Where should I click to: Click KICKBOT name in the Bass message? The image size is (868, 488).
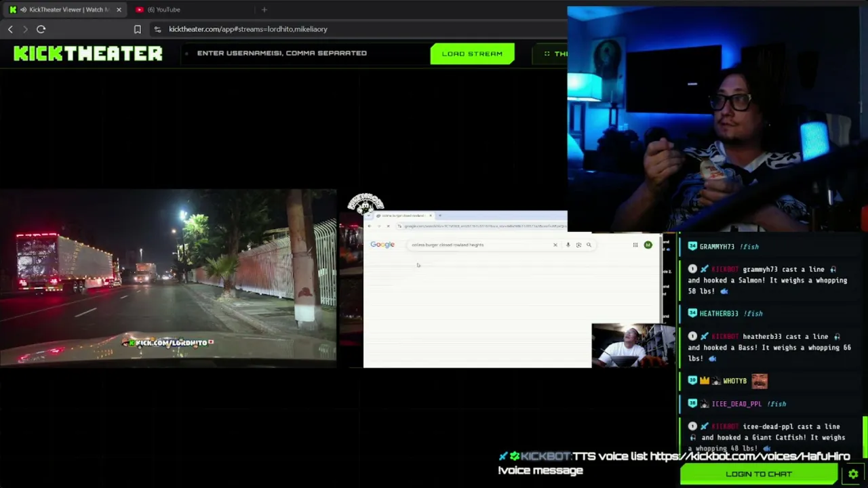[x=725, y=337]
